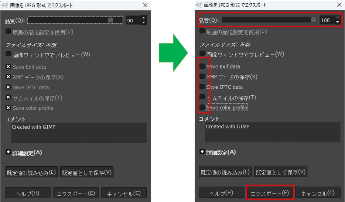
Task: Toggle 原画の品位設定を使用 checkbox in the left dialog
Action: point(8,31)
